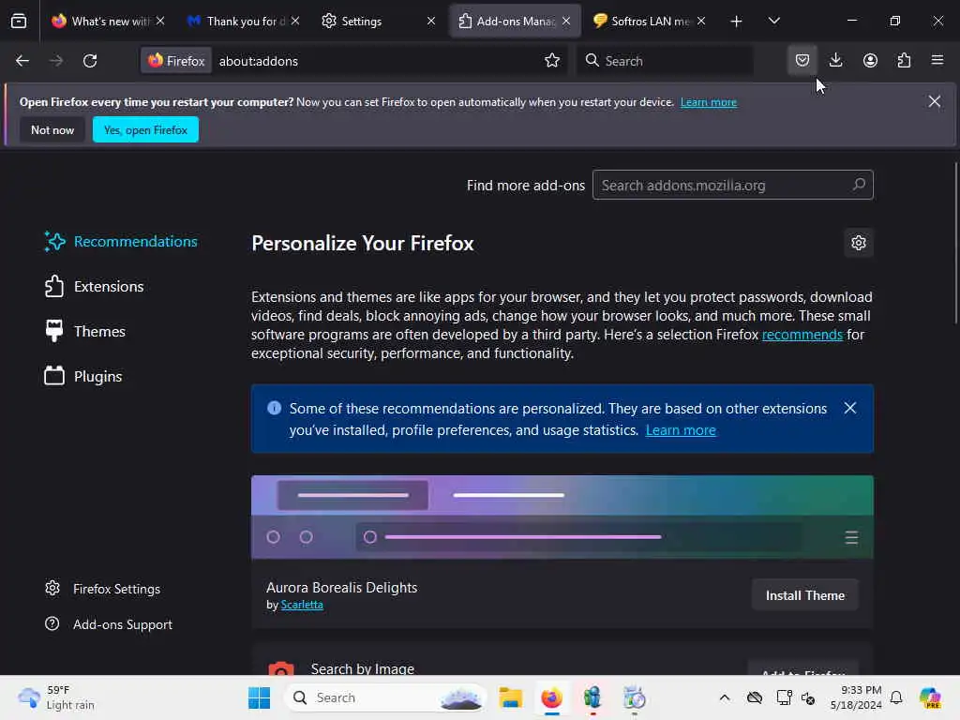Viewport: 960px width, 720px height.
Task: Open File Explorer from taskbar
Action: pos(510,697)
